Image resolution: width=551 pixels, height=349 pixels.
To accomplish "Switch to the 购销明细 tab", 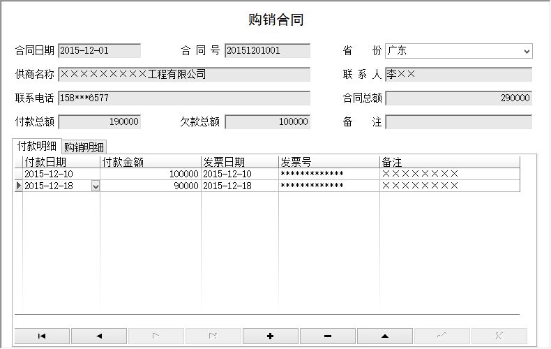I will pyautogui.click(x=84, y=147).
